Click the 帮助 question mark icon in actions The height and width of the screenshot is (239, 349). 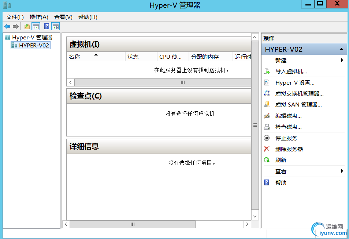[267, 182]
